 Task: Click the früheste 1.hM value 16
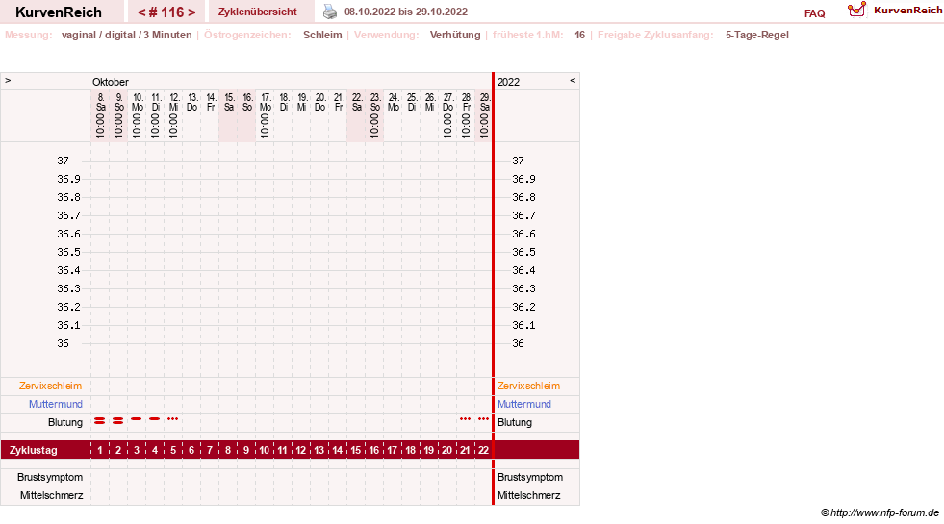579,35
